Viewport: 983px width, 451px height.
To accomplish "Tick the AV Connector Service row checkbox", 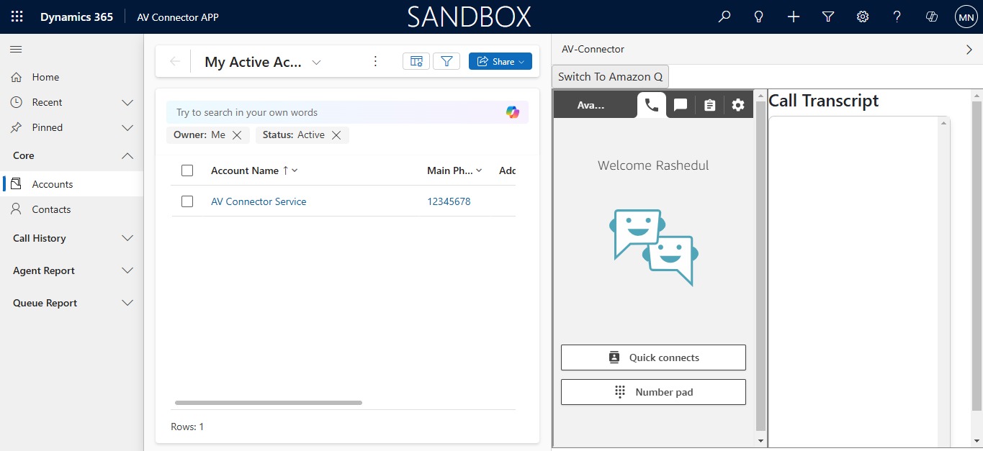I will pyautogui.click(x=187, y=201).
